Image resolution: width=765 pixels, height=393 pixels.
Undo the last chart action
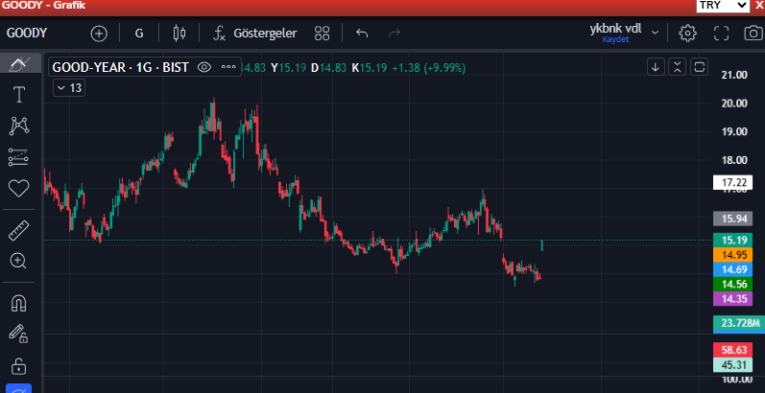[362, 34]
